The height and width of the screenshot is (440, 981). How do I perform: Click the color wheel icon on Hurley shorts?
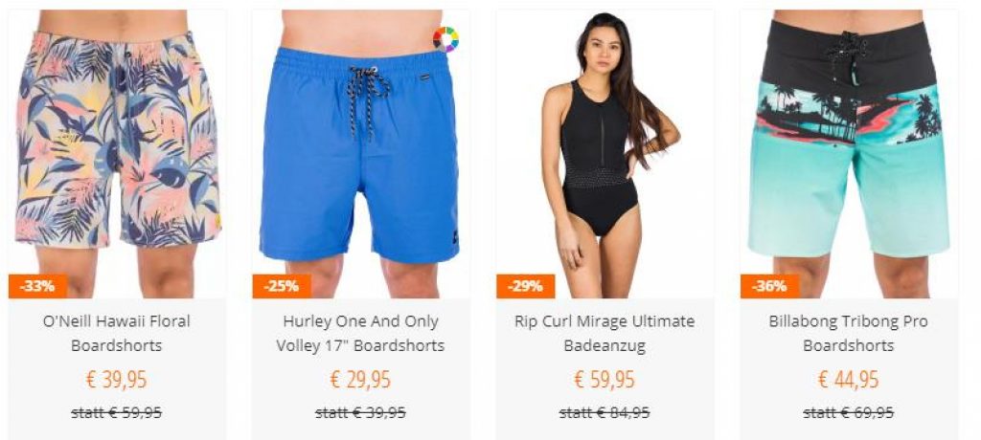445,39
